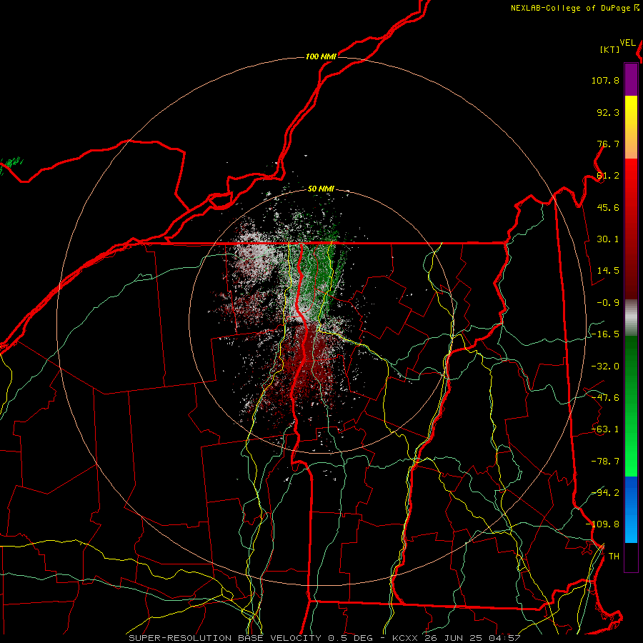Screen dimensions: 643x643
Task: Select the 92.3 velocity scale value
Action: tap(608, 112)
